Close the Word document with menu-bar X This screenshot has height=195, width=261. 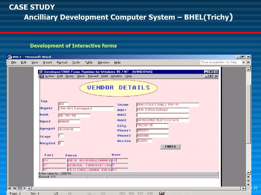[248, 62]
